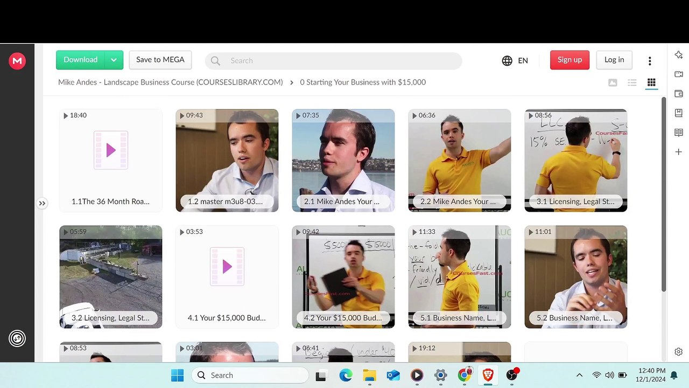Switch to list view

[x=632, y=82]
